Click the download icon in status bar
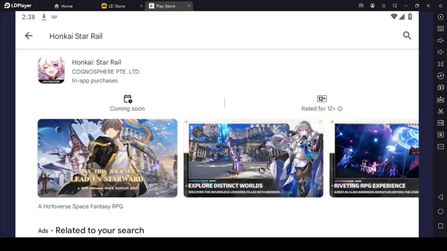Screen dimensions: 447x251 (44, 17)
